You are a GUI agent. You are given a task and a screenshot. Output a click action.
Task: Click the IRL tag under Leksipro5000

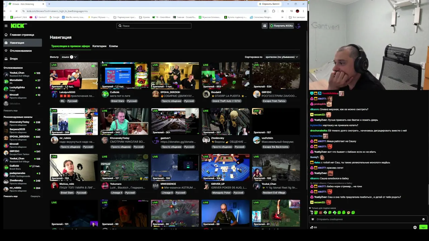pyautogui.click(x=62, y=101)
